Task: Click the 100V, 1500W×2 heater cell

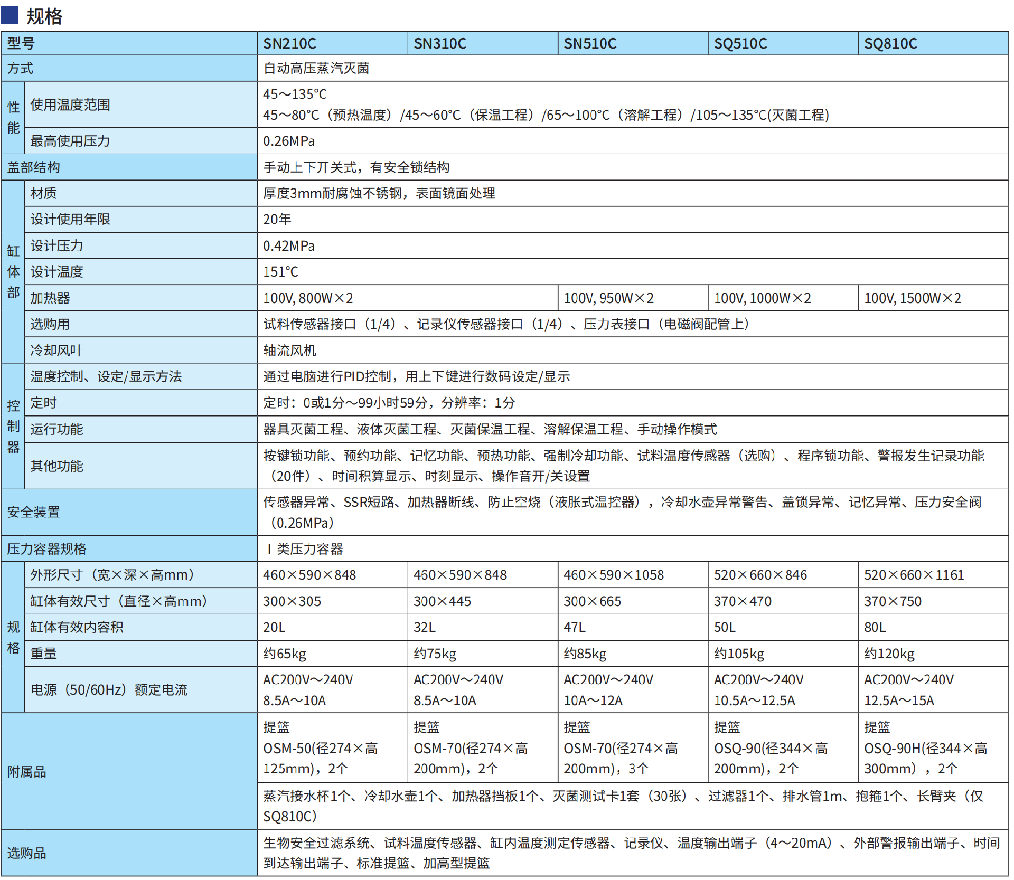Action: pos(933,298)
